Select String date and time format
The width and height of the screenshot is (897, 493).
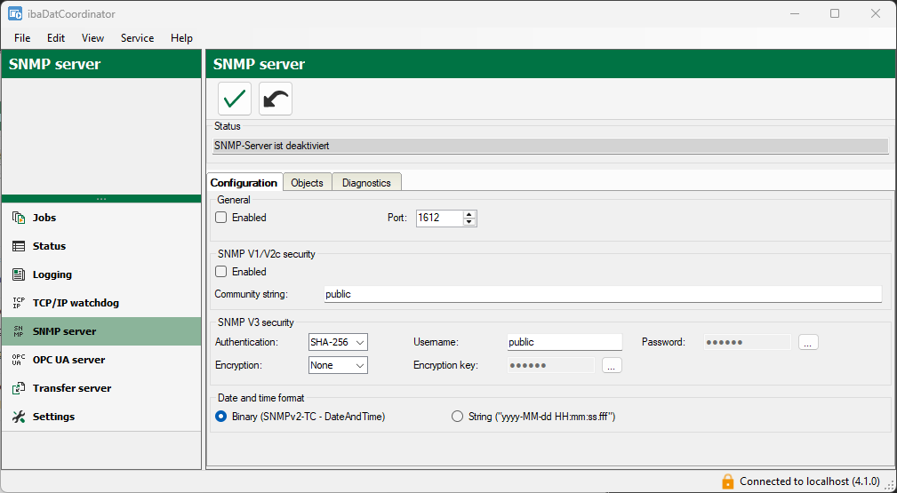tap(457, 417)
